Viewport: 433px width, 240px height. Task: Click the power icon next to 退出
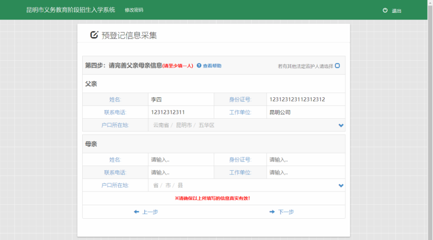[384, 11]
